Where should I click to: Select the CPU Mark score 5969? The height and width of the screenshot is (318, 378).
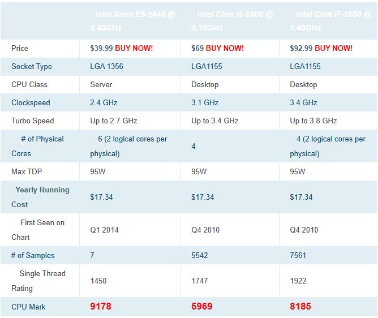pos(202,307)
